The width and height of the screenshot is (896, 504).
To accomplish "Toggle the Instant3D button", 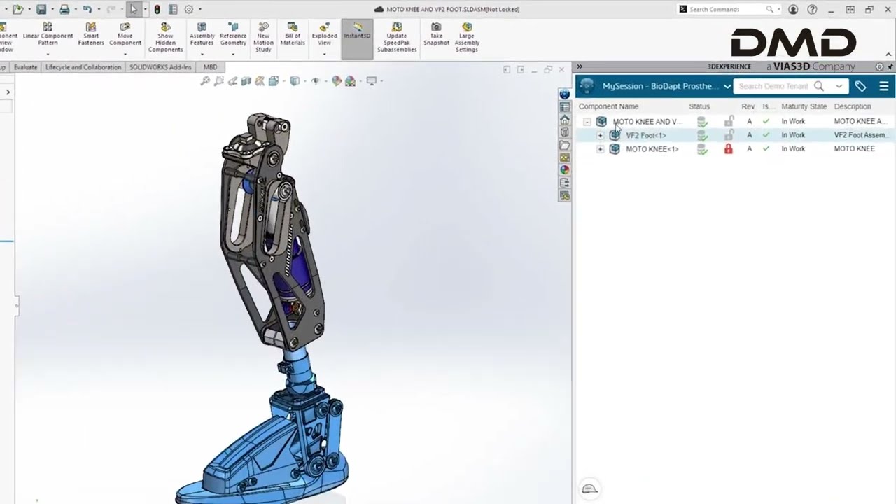I will tap(357, 38).
